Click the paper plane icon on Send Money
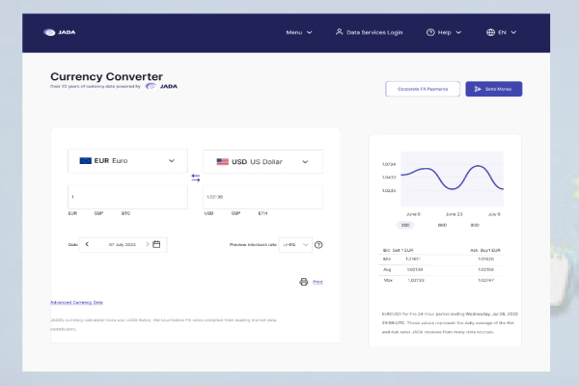The width and height of the screenshot is (579, 386). click(x=478, y=89)
